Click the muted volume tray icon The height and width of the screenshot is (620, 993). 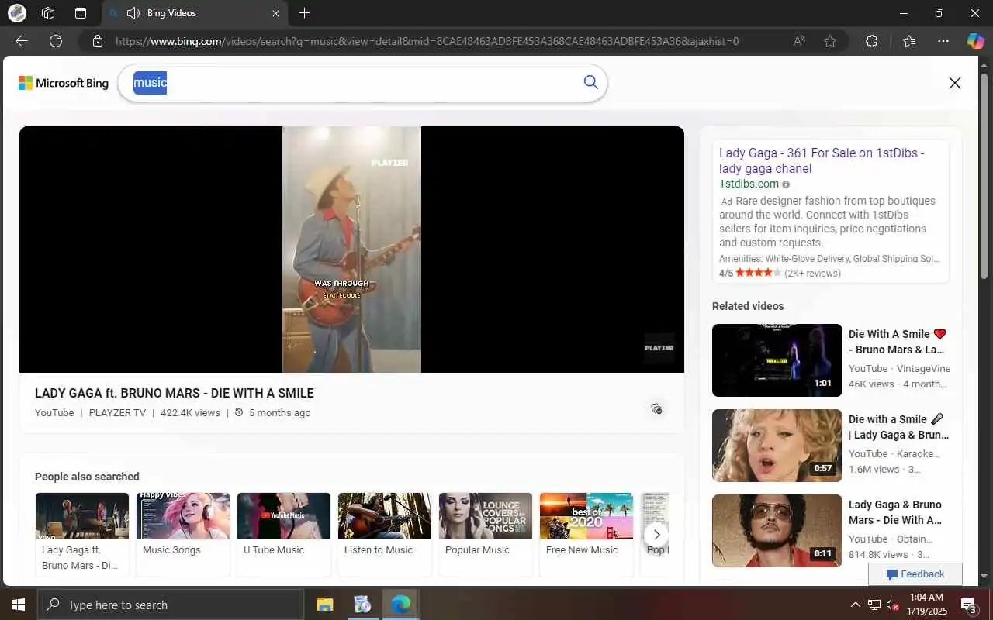point(892,604)
